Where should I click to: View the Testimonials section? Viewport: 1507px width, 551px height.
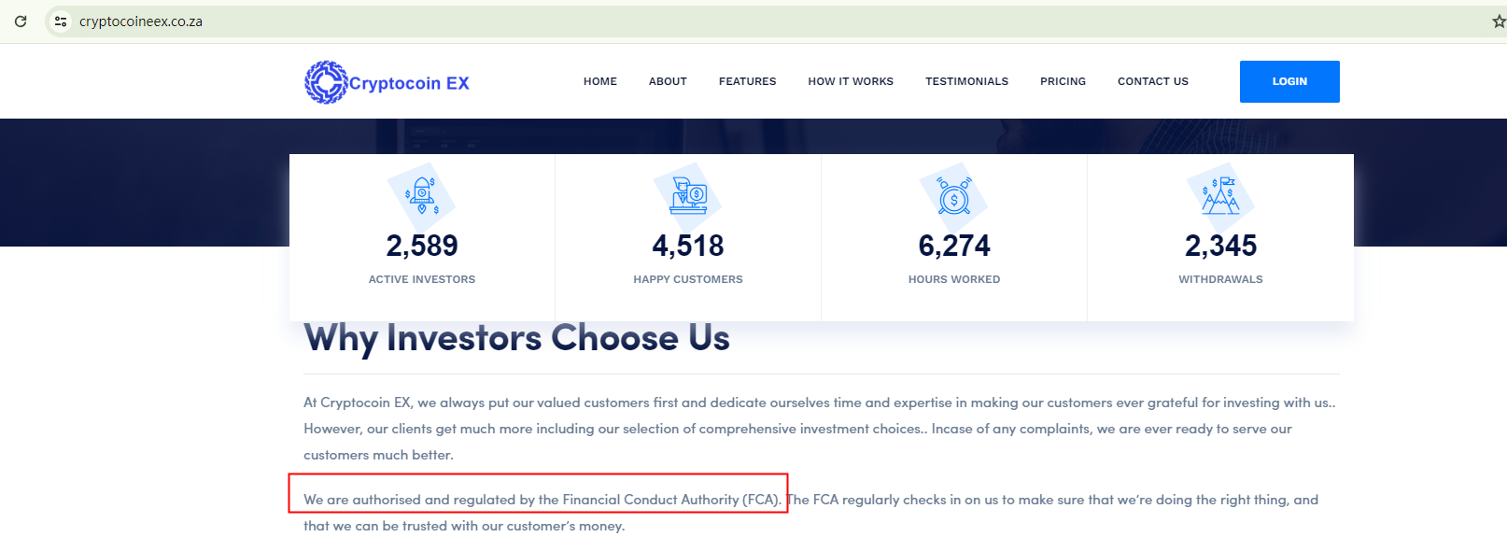tap(966, 81)
